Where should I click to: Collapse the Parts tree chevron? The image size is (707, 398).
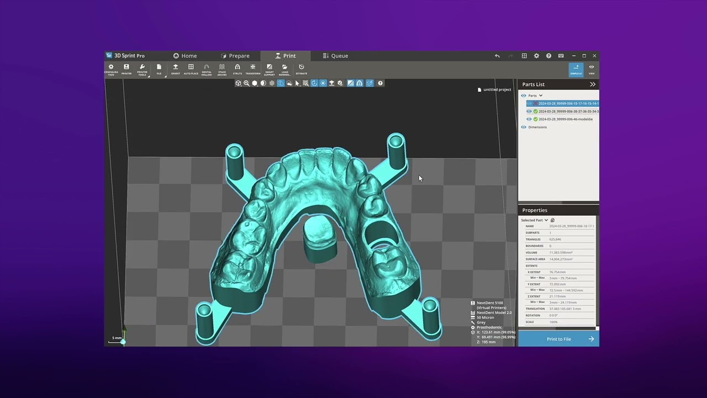tap(541, 96)
